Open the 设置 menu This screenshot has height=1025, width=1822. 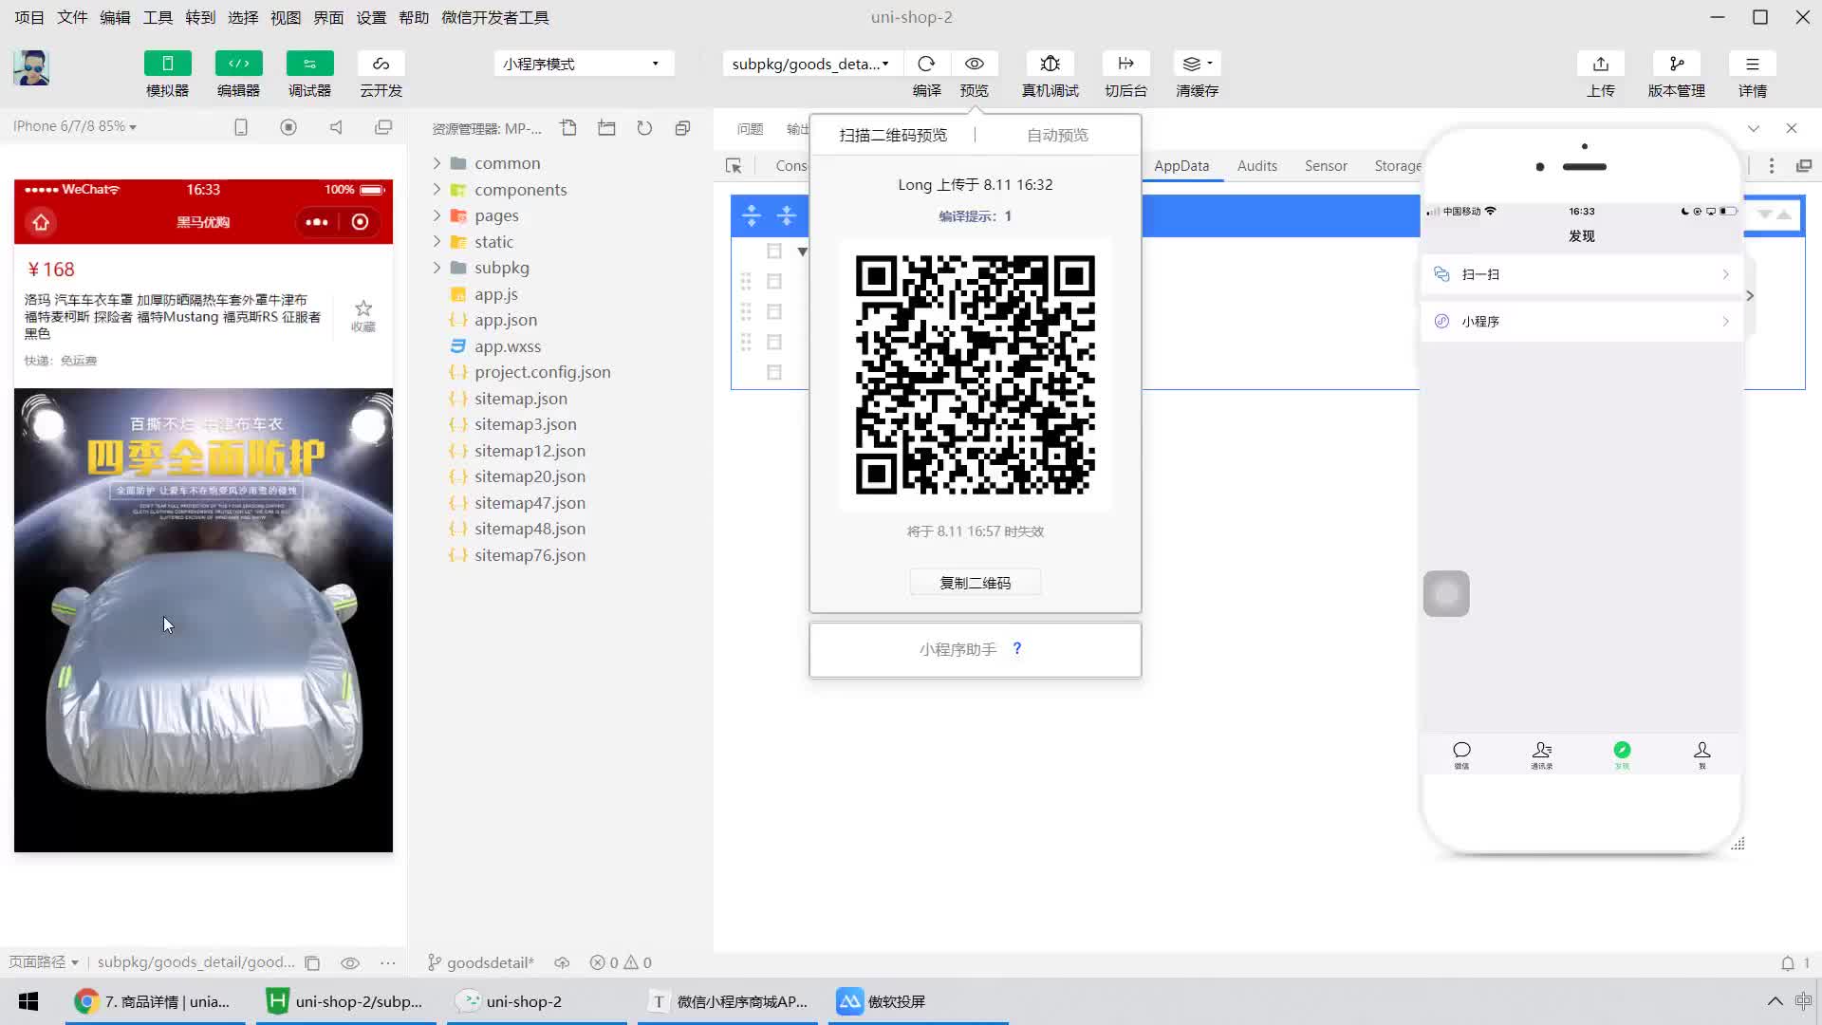point(371,17)
